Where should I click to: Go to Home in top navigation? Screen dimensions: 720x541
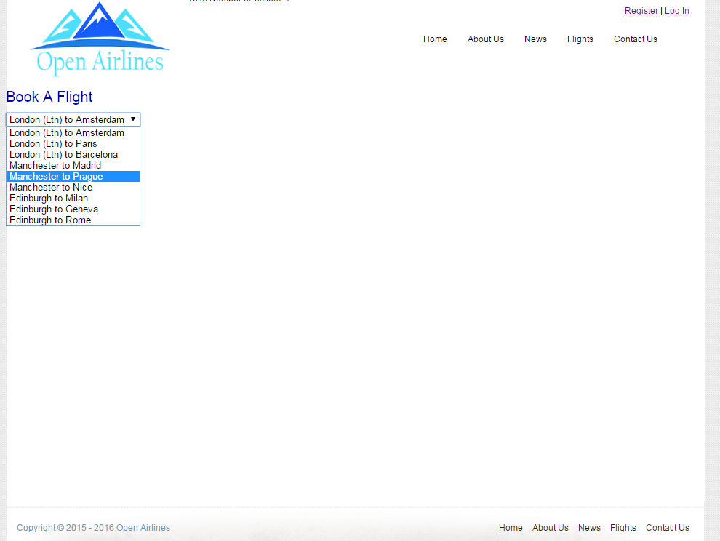[435, 39]
